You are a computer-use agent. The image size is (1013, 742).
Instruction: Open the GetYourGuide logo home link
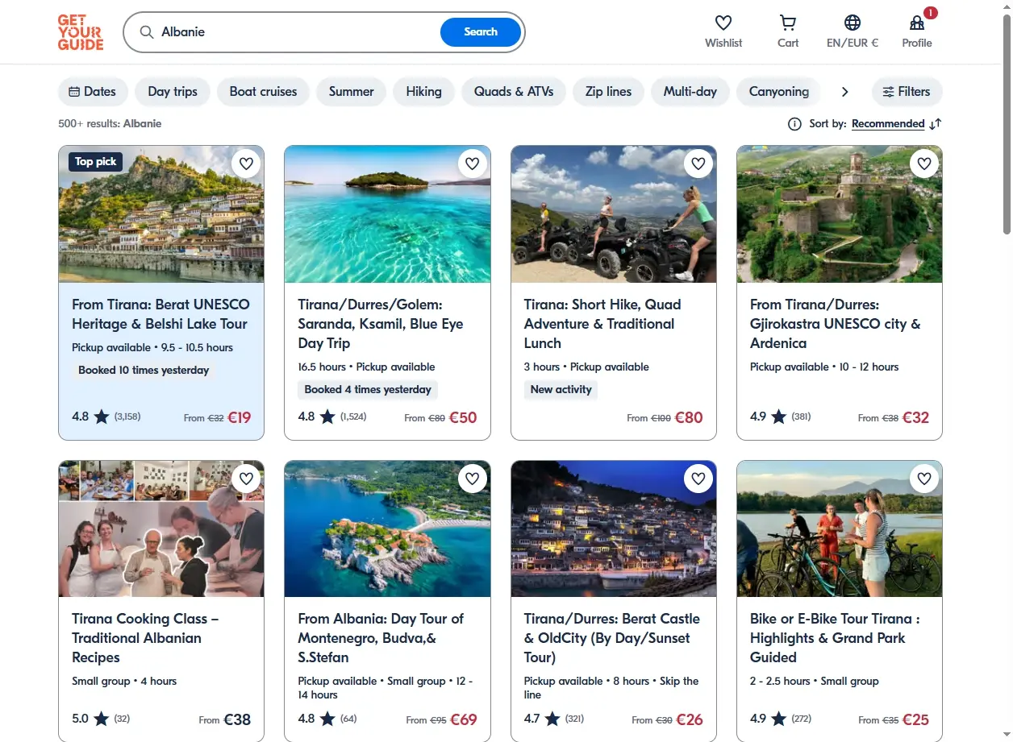[x=81, y=32]
